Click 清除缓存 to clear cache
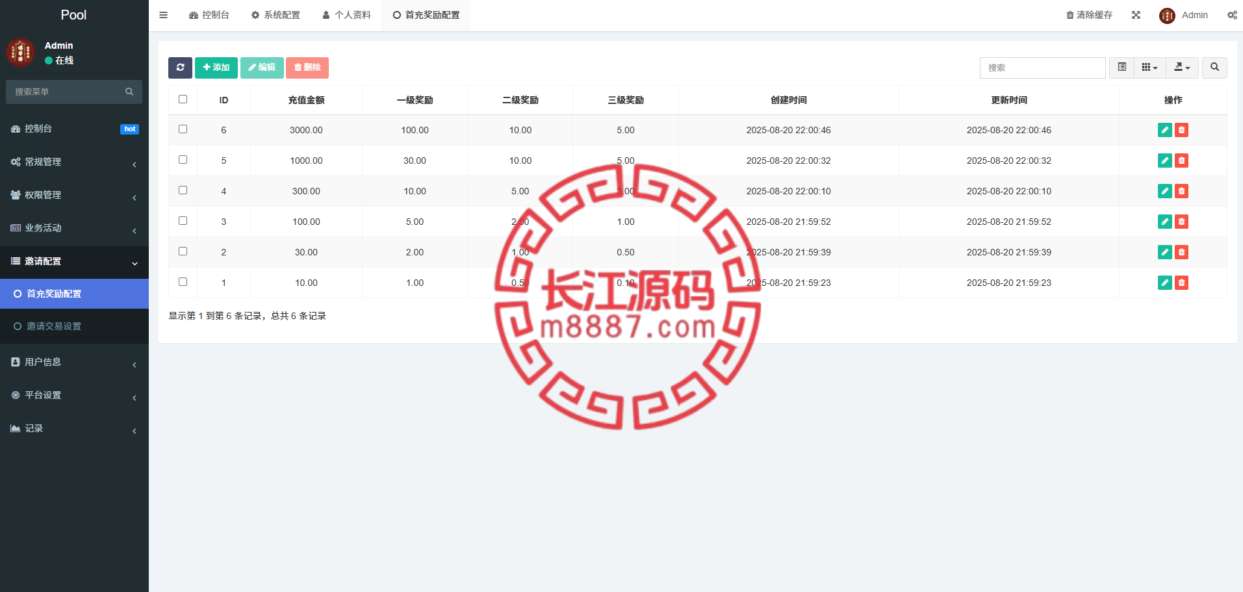Screen dimensions: 1243x592 click(1090, 15)
